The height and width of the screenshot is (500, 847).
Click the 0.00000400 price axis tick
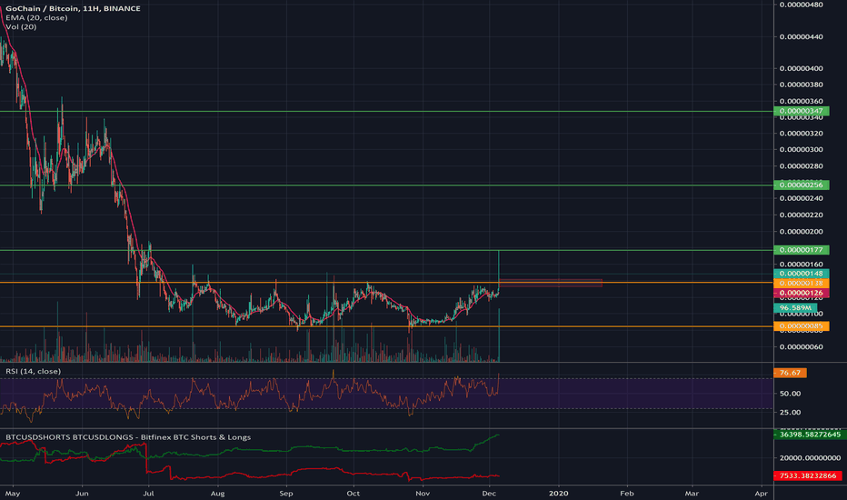[801, 68]
